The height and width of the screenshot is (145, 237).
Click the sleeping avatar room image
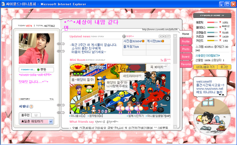click(x=212, y=117)
